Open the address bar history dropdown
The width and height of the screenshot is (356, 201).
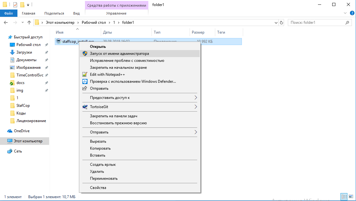(x=276, y=23)
